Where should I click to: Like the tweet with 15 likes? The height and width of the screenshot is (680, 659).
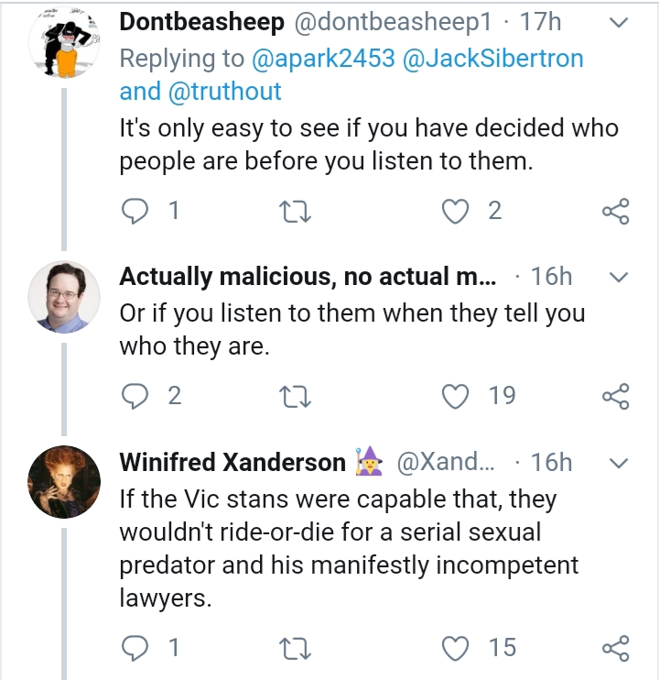point(455,648)
